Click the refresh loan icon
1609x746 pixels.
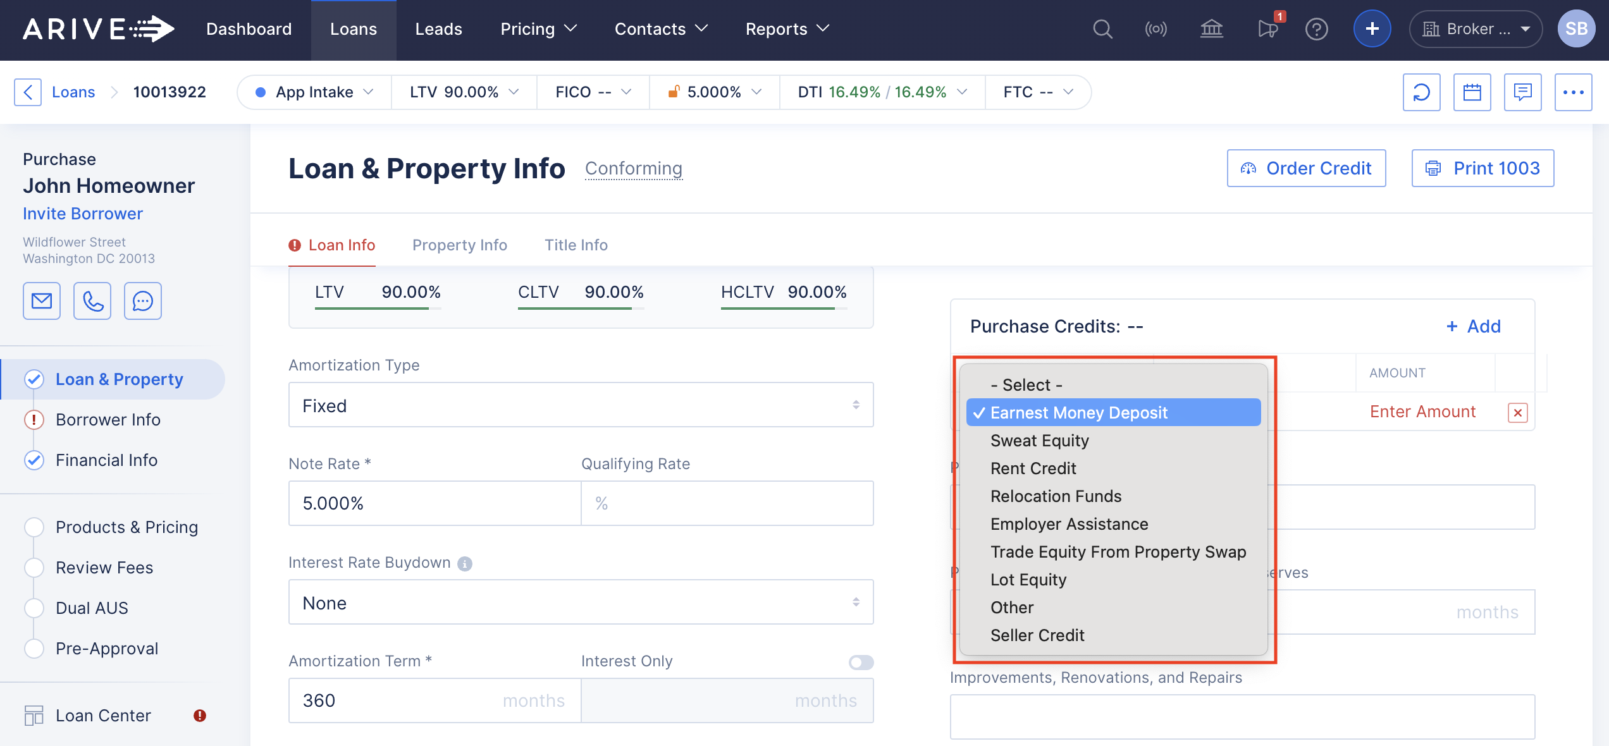(x=1421, y=92)
